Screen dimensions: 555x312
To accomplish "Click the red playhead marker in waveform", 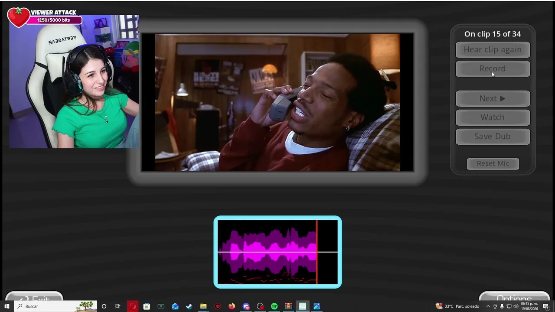I will click(x=317, y=252).
